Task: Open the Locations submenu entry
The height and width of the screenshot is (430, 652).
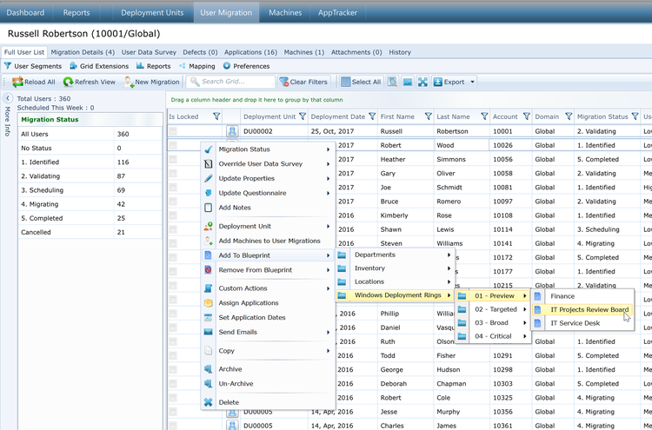Action: pyautogui.click(x=395, y=281)
